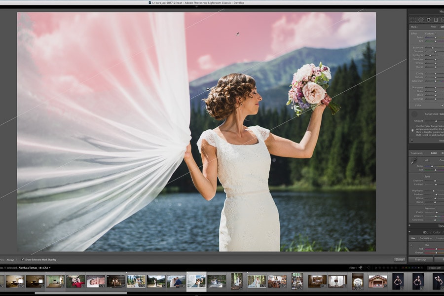The width and height of the screenshot is (444, 296).
Task: Select the Crop Overlay tool
Action: tap(413, 20)
